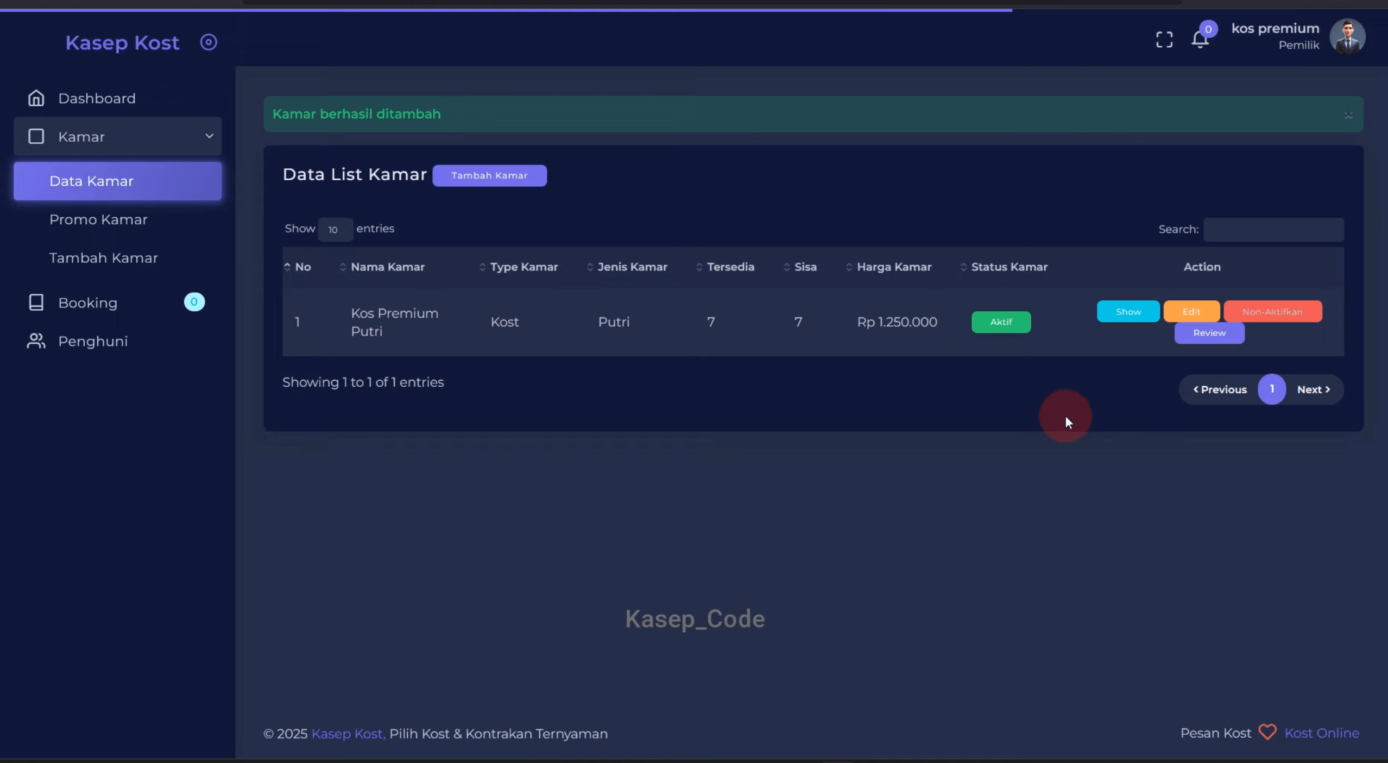Edit the Kos Premium Putri room

(x=1191, y=311)
